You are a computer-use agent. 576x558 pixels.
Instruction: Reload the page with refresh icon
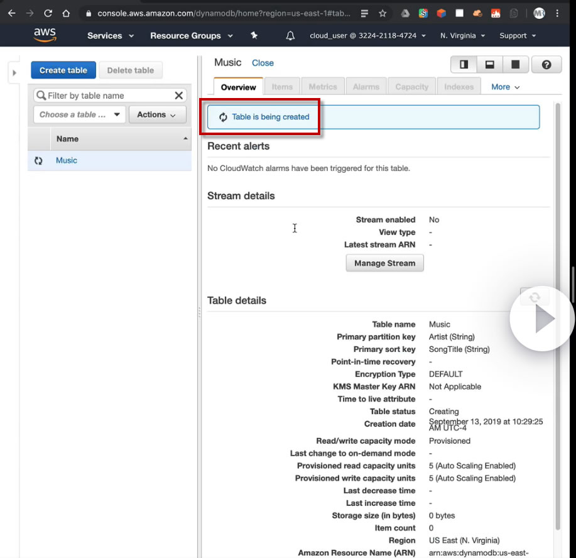click(48, 13)
